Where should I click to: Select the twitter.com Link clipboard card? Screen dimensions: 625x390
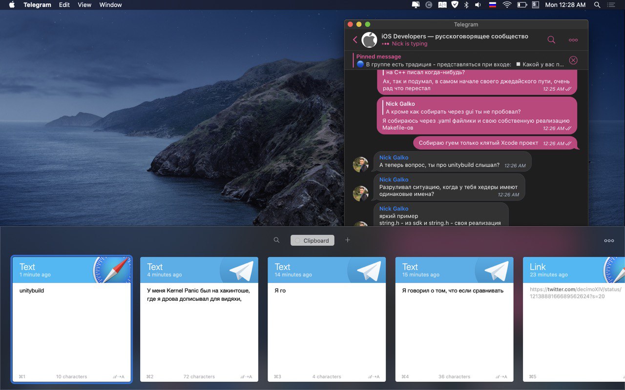coord(574,319)
